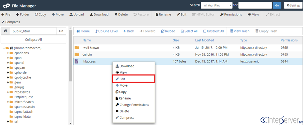Sort by Size column header
This screenshot has width=303, height=125.
[x=176, y=41]
